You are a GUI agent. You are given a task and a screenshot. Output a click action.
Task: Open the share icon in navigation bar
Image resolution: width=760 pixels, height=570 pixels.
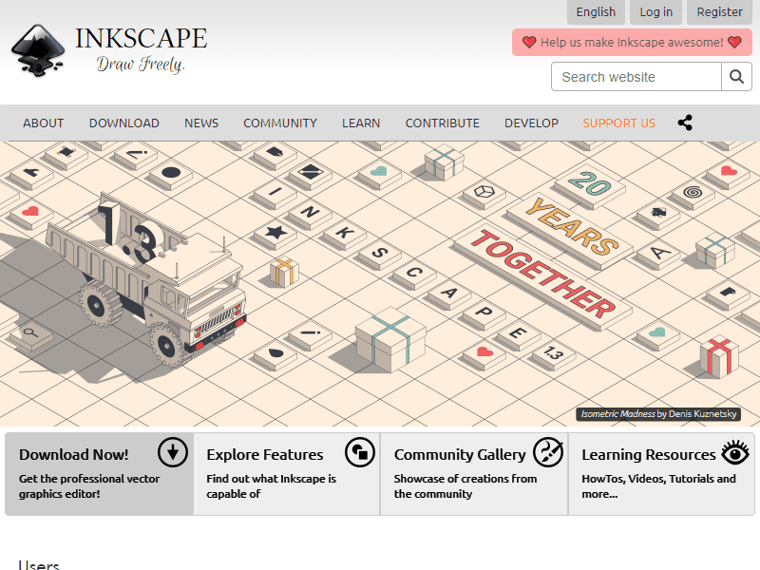point(685,123)
